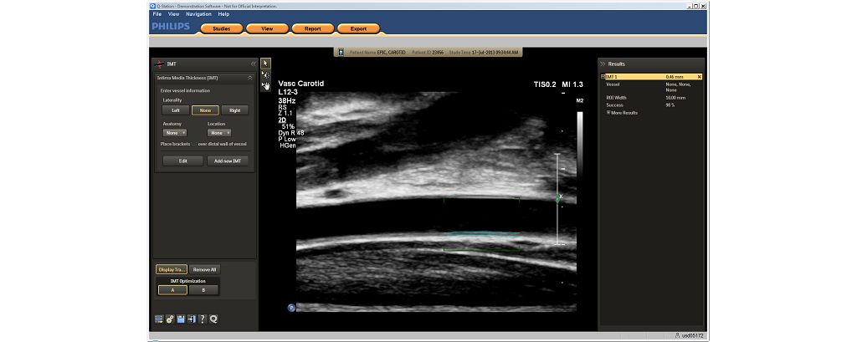Click the list view icon in bottom toolbar
This screenshot has width=857, height=342.
[159, 319]
